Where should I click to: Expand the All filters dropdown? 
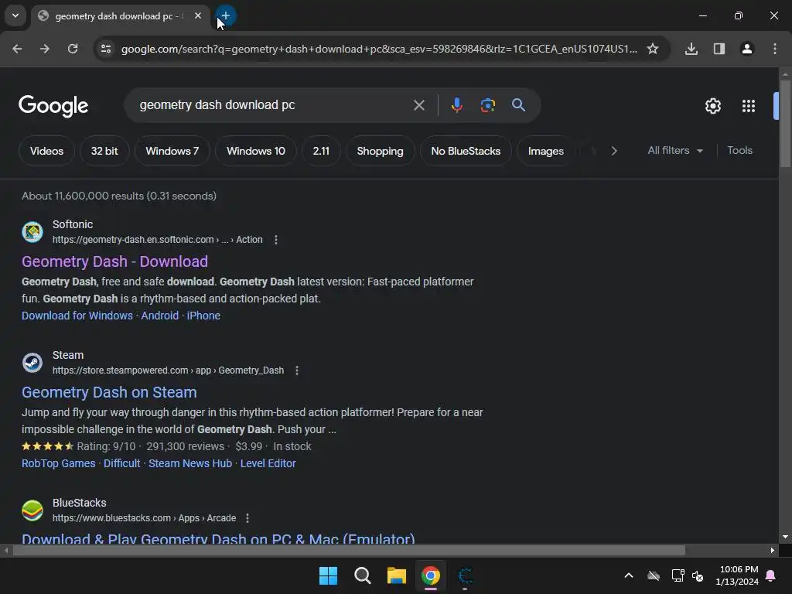[x=675, y=151]
